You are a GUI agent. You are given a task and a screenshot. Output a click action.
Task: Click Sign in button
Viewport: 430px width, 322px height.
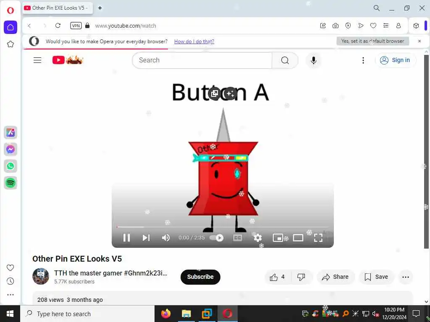point(396,60)
